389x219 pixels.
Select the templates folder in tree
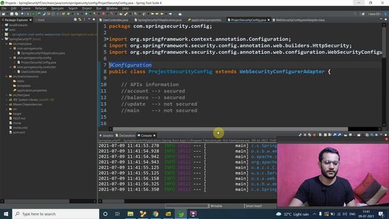(x=24, y=86)
